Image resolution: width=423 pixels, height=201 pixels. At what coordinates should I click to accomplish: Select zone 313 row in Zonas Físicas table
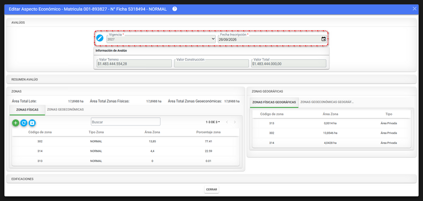pyautogui.click(x=125, y=161)
